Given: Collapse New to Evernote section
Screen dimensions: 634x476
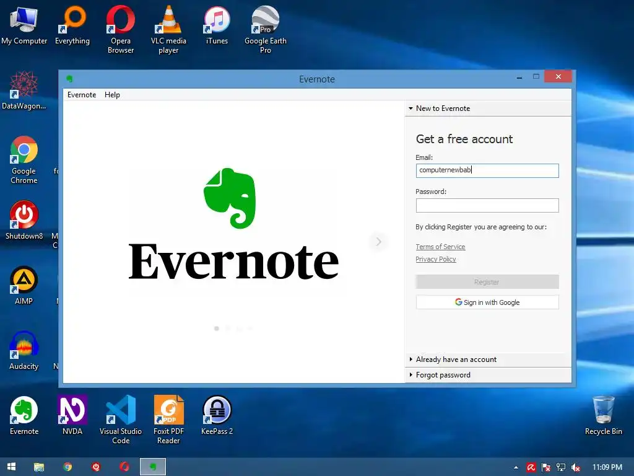Looking at the screenshot, I should tap(488, 108).
